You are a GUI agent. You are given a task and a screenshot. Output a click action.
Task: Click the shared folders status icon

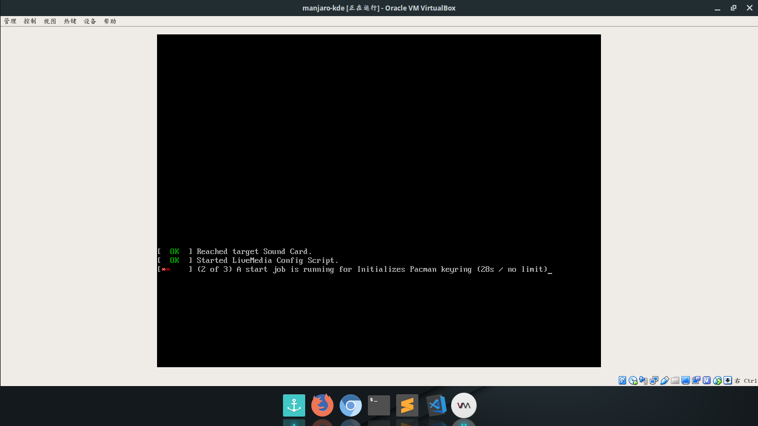click(675, 381)
